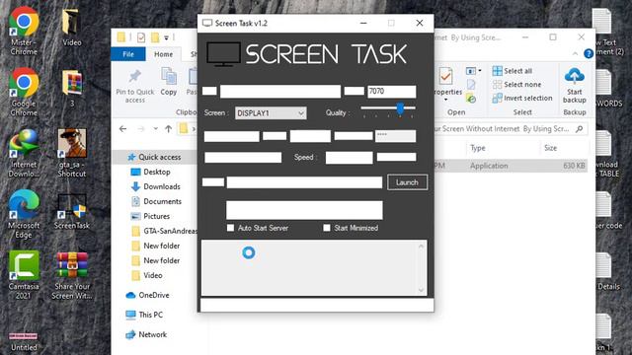
Task: Collapse the Explorer ribbon with chevron
Action: 575,53
